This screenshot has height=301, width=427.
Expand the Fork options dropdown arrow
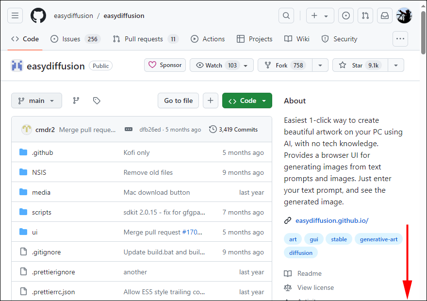coord(320,65)
